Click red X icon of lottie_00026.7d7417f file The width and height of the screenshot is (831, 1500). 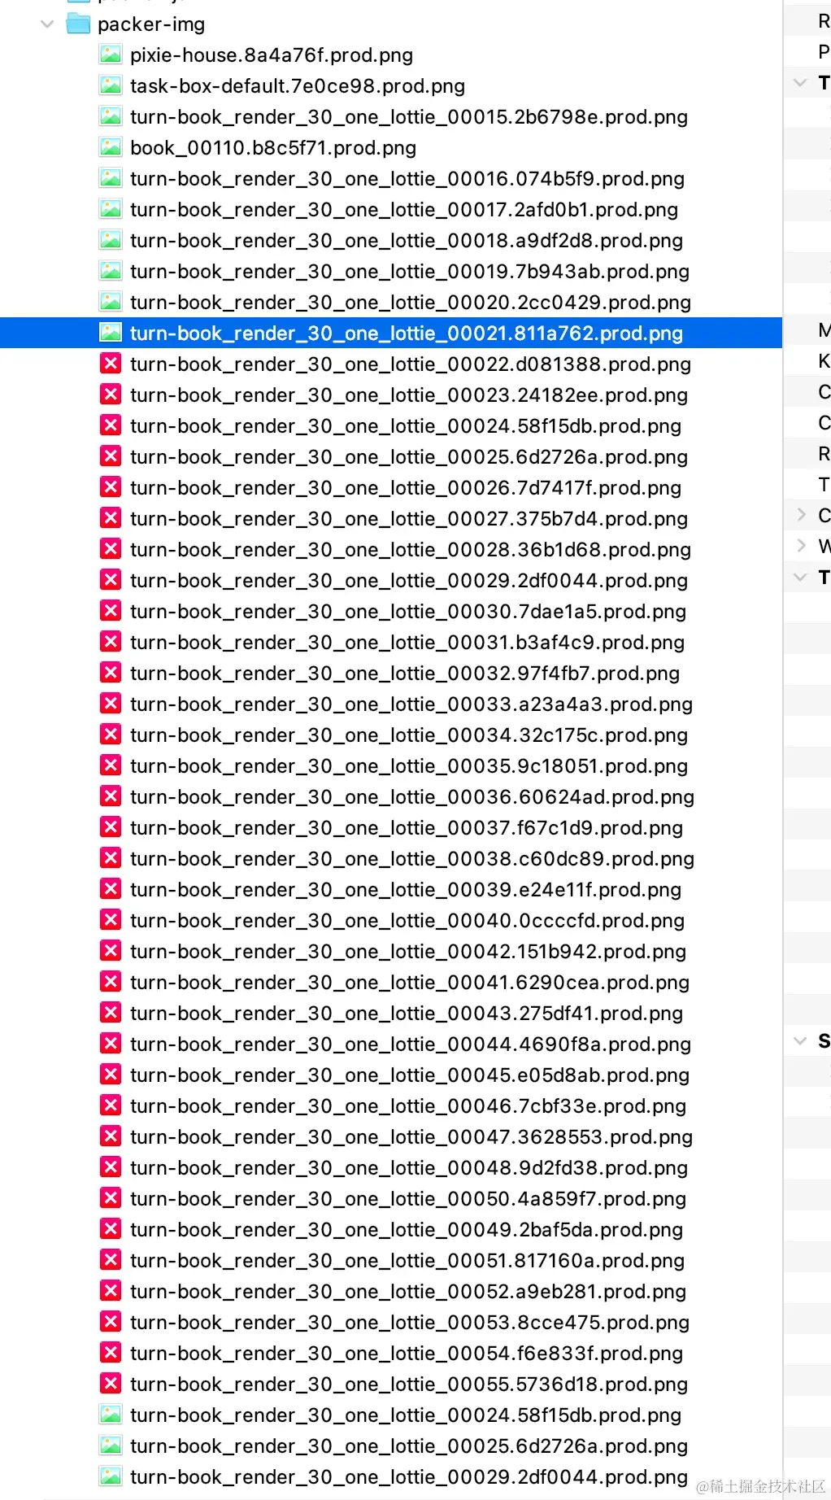pos(111,488)
